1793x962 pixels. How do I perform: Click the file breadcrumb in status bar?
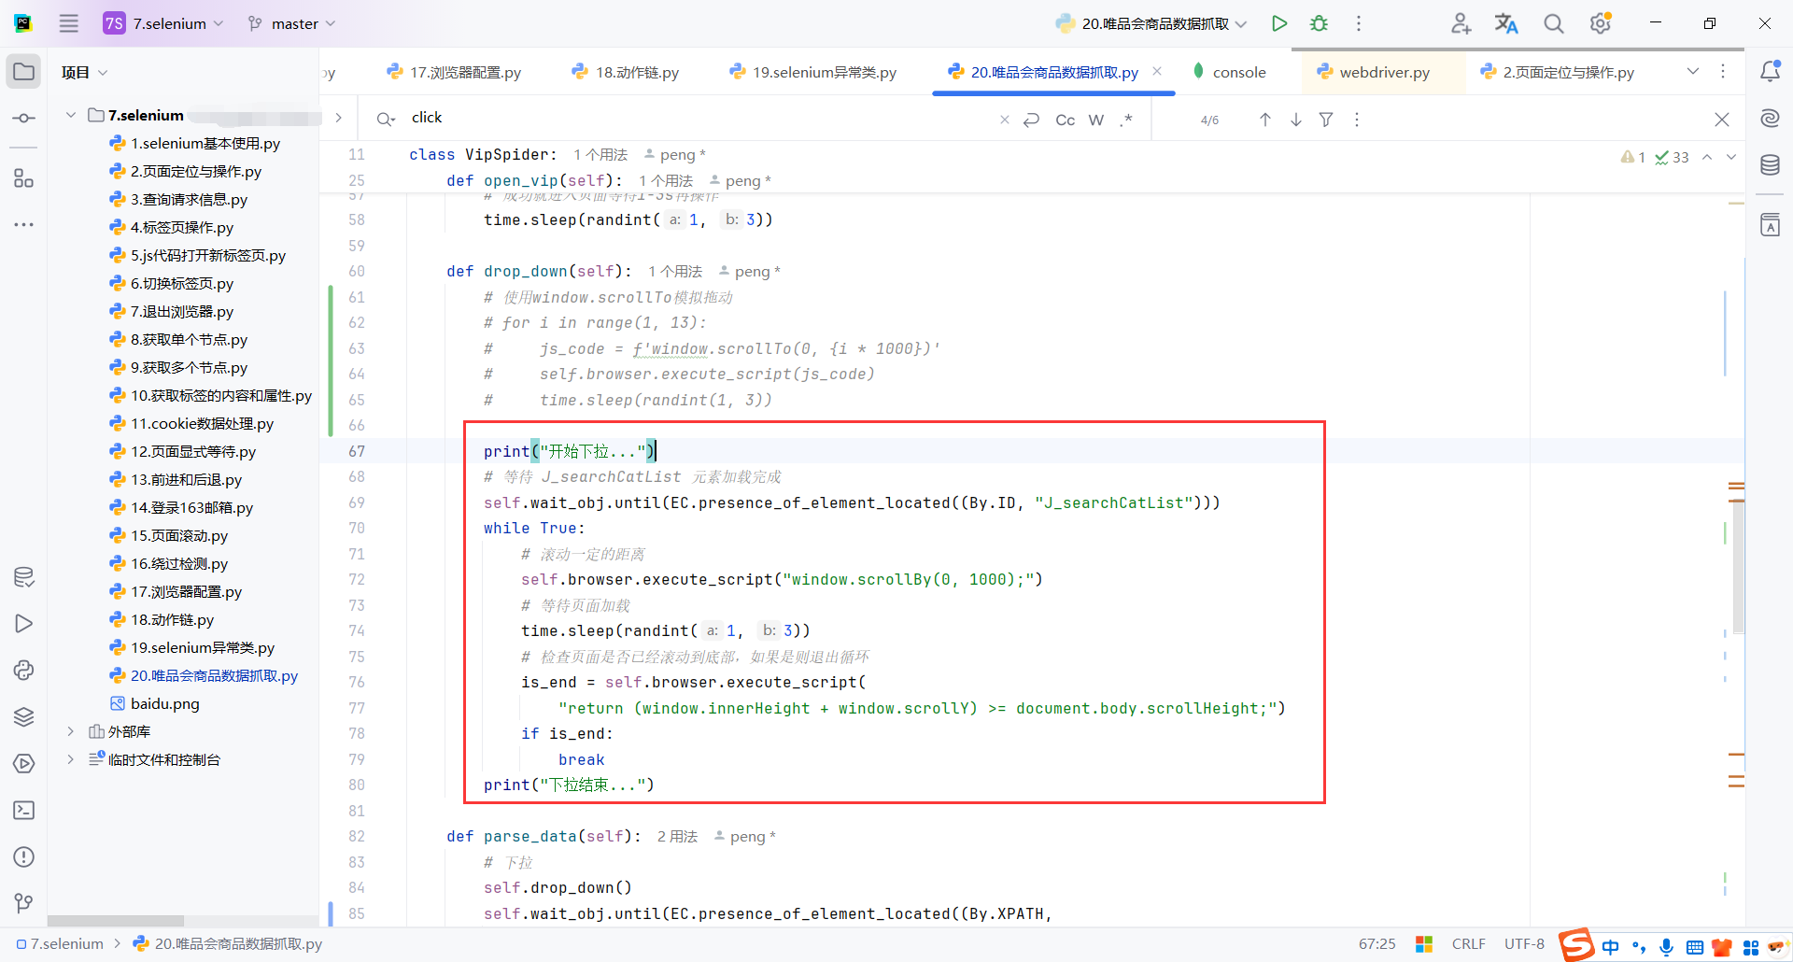228,944
